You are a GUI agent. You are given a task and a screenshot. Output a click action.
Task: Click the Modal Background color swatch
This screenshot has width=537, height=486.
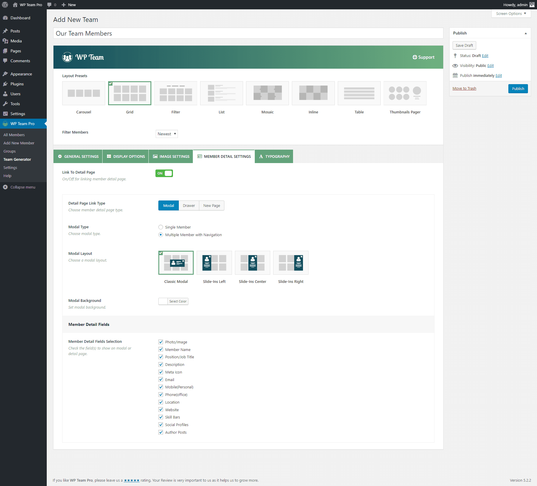tap(163, 301)
